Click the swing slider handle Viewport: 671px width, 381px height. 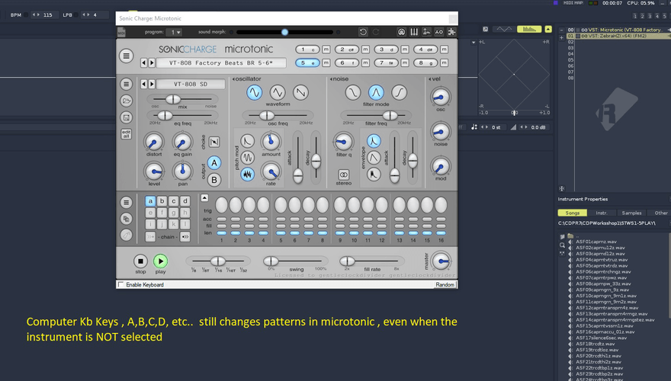271,261
